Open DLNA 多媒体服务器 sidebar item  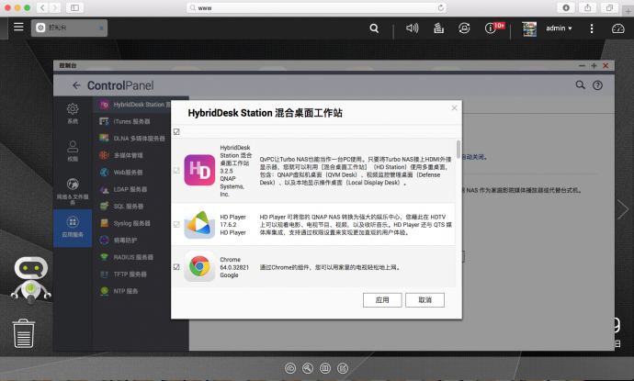coord(131,139)
